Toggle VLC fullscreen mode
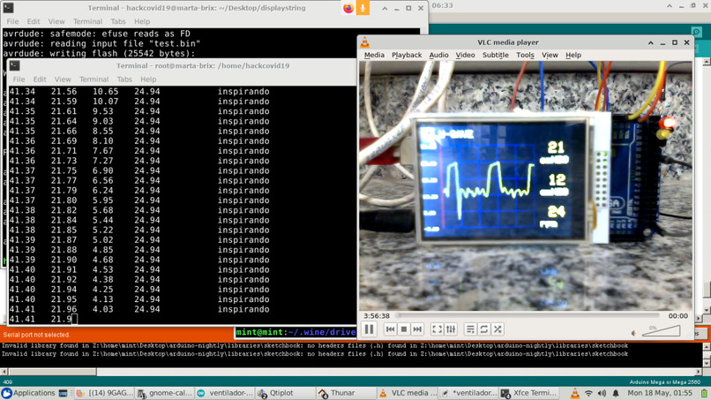Screen dimensions: 711x400 (438, 329)
